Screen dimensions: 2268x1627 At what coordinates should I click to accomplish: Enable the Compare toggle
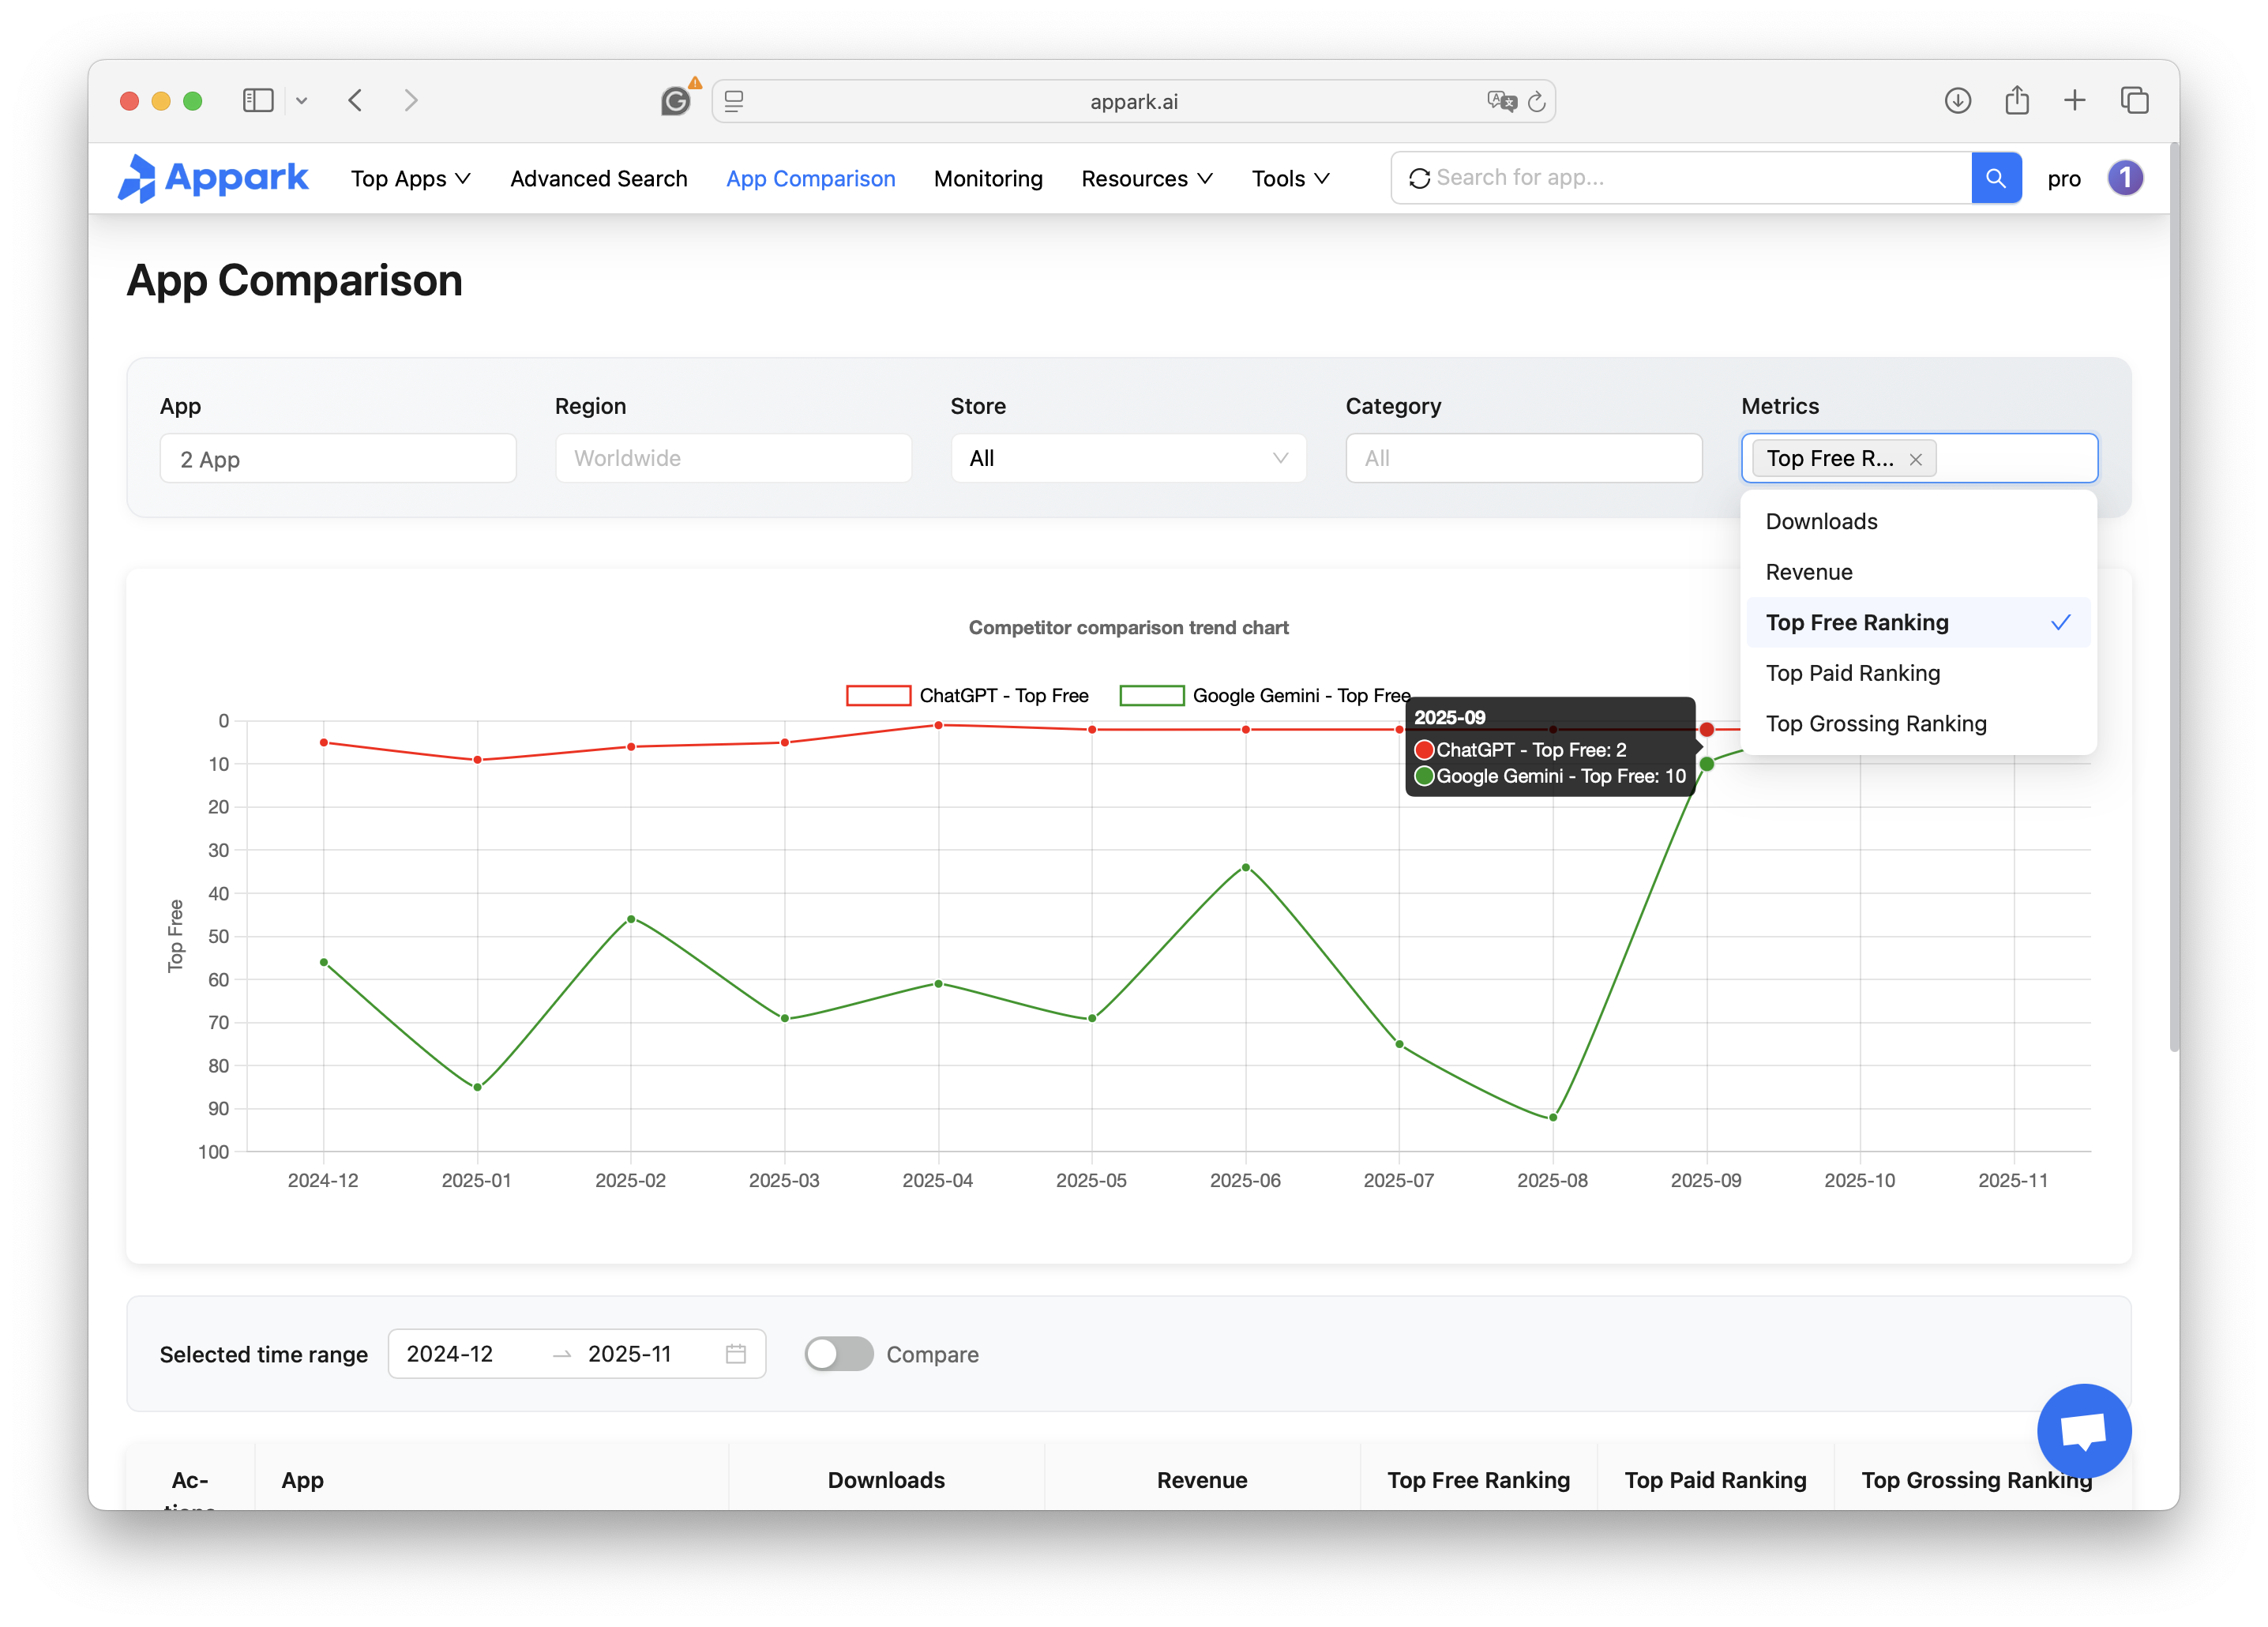pos(838,1353)
